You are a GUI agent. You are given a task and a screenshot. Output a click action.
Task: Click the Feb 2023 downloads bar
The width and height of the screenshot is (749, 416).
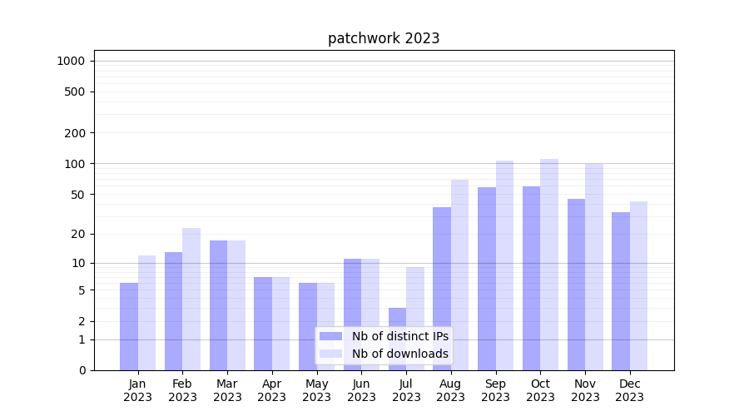(x=191, y=299)
